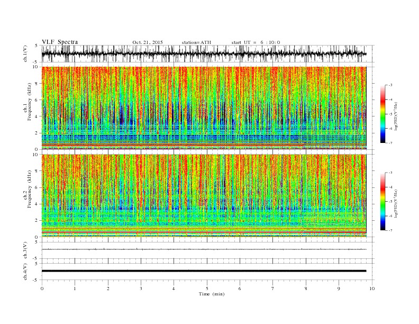The width and height of the screenshot is (419, 324).
Task: Click the time axis tick label '0'
Action: point(42,289)
